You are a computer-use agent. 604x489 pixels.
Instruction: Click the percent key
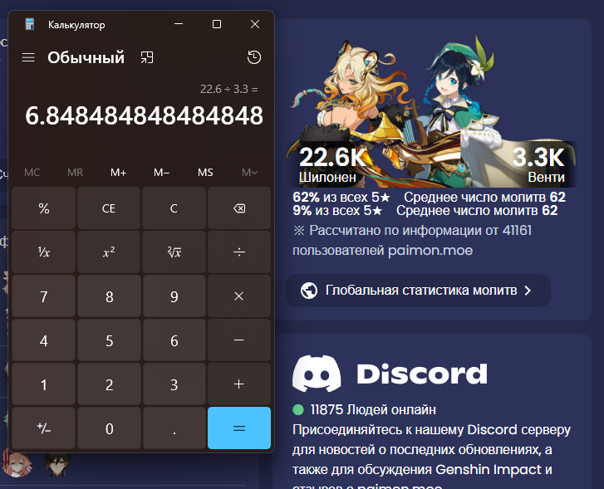pos(43,208)
